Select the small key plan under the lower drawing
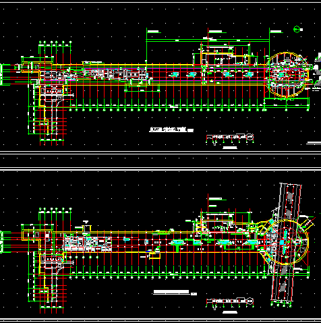 click(230, 303)
